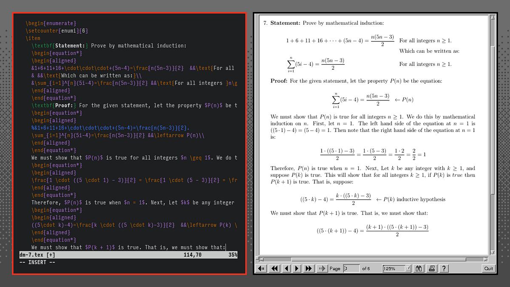Click the grayed-out forward history arrow
Screen dimensions: 510x287
click(322, 268)
